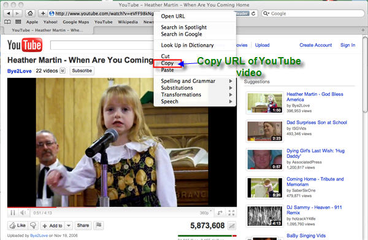This screenshot has width=368, height=240.
Task: Open DJ Sammy - Heaven - 911 Remix thumbnail
Action: (x=265, y=216)
